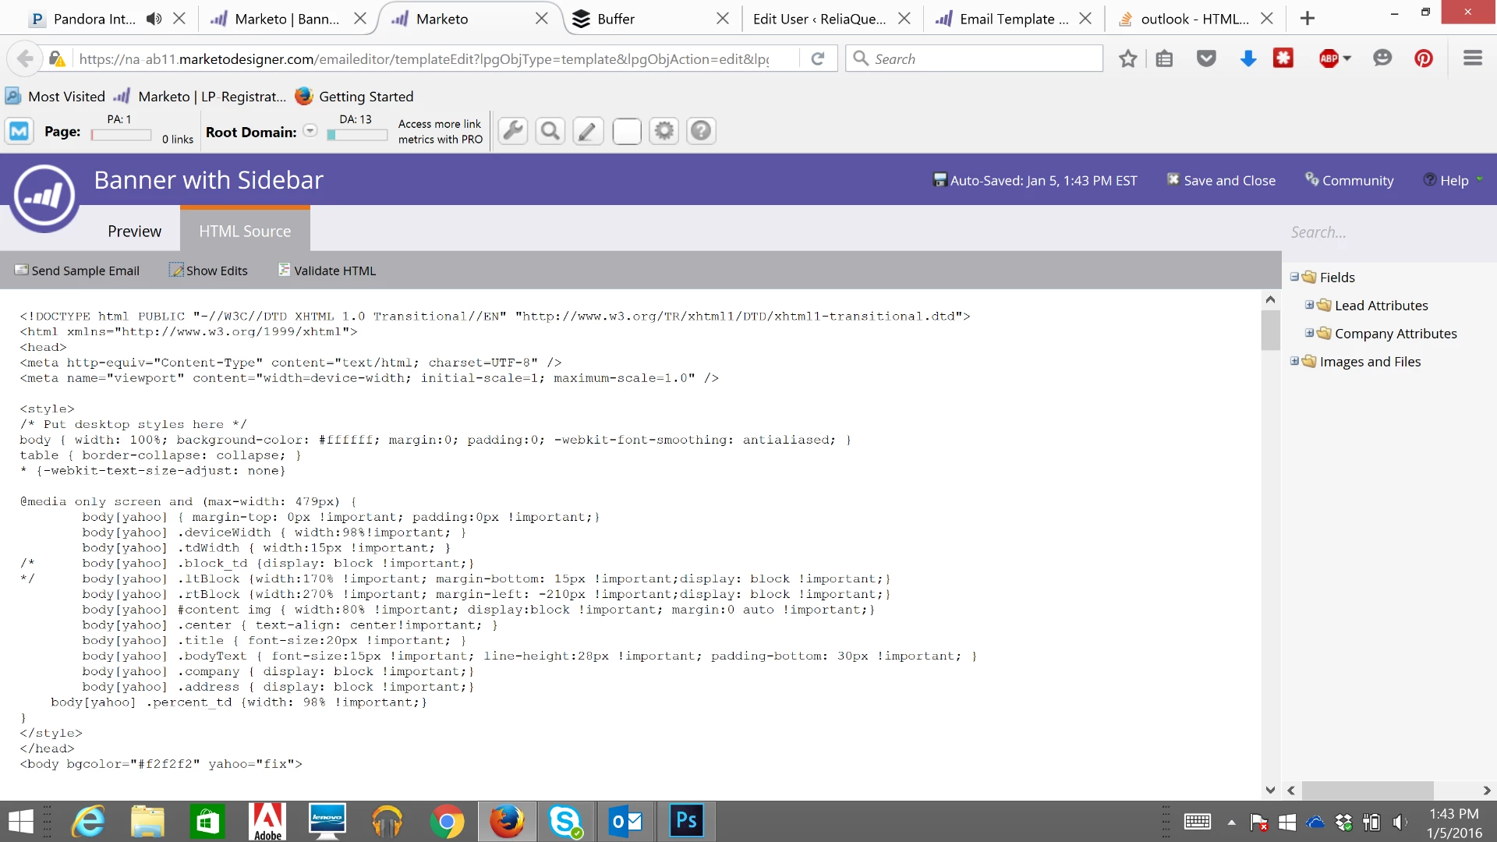Click the MozBar highlighter pencil icon
1497x842 pixels.
click(x=588, y=131)
